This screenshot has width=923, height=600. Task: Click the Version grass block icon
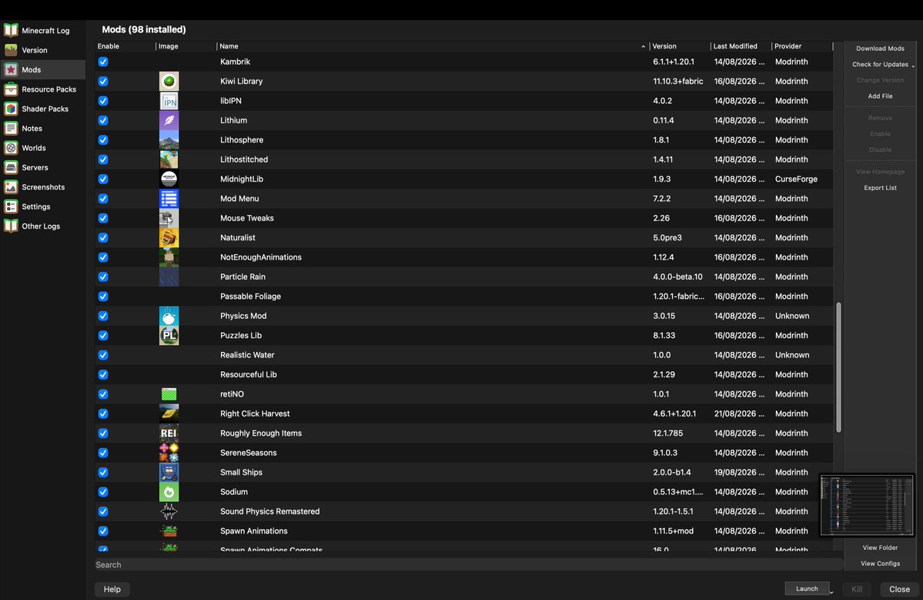coord(11,50)
